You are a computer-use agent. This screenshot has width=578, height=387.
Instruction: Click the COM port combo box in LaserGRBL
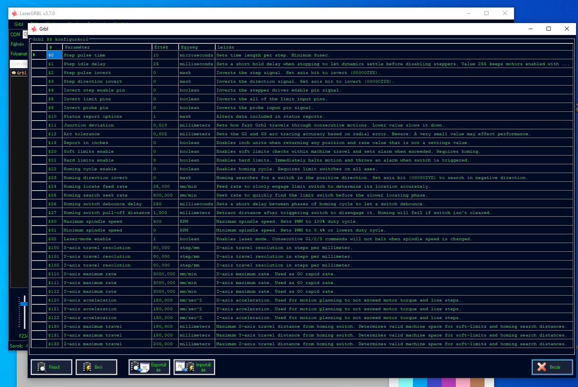[x=25, y=35]
